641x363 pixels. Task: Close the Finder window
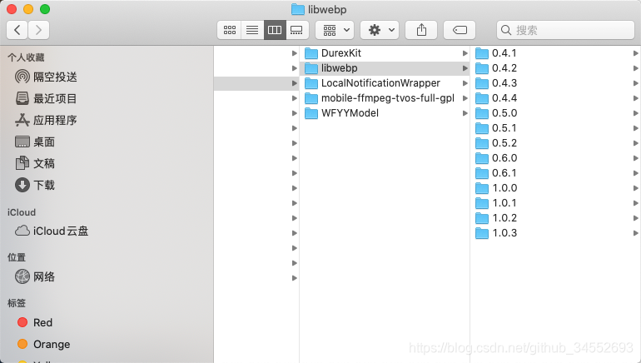12,9
